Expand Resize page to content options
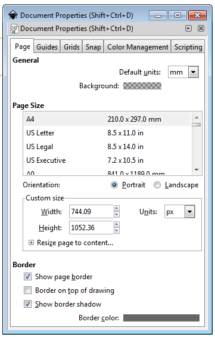 32,243
